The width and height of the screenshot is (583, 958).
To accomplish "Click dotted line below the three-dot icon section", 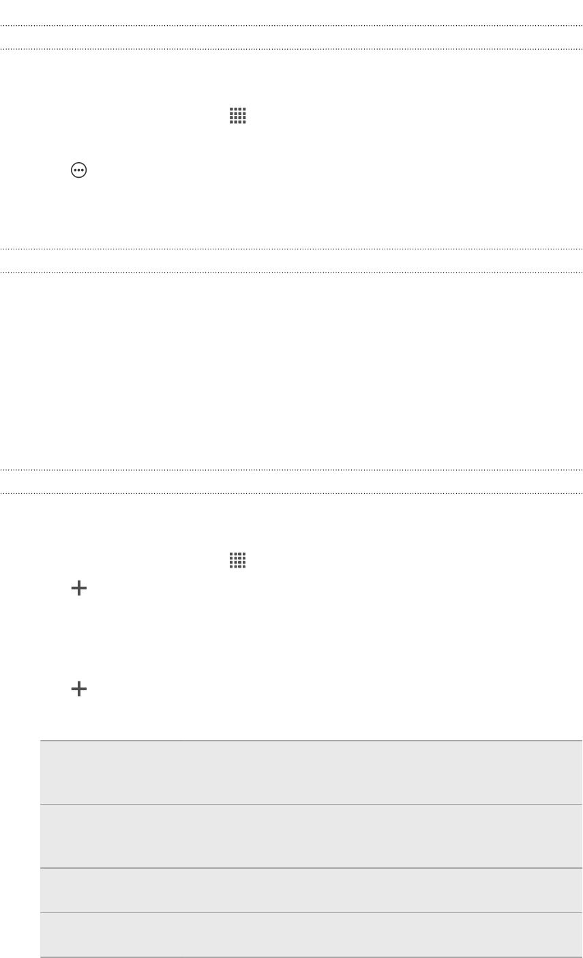I will pyautogui.click(x=291, y=249).
